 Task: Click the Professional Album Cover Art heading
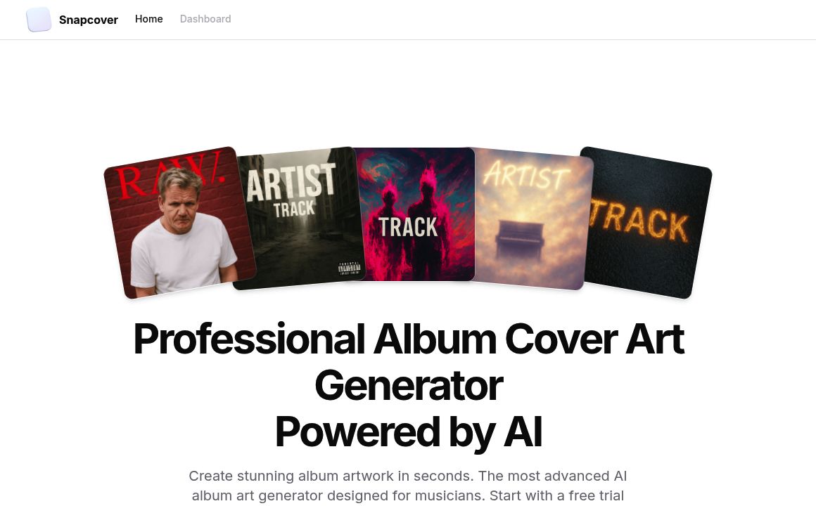click(409, 339)
